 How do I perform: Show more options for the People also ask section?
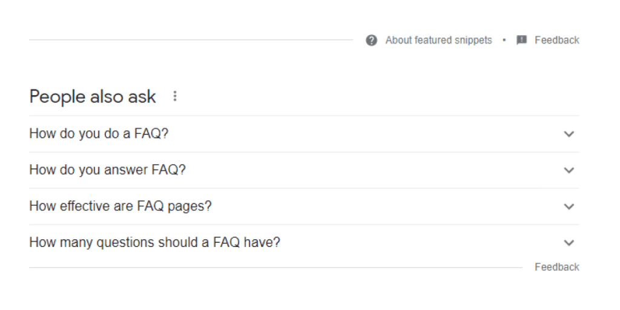click(x=175, y=96)
